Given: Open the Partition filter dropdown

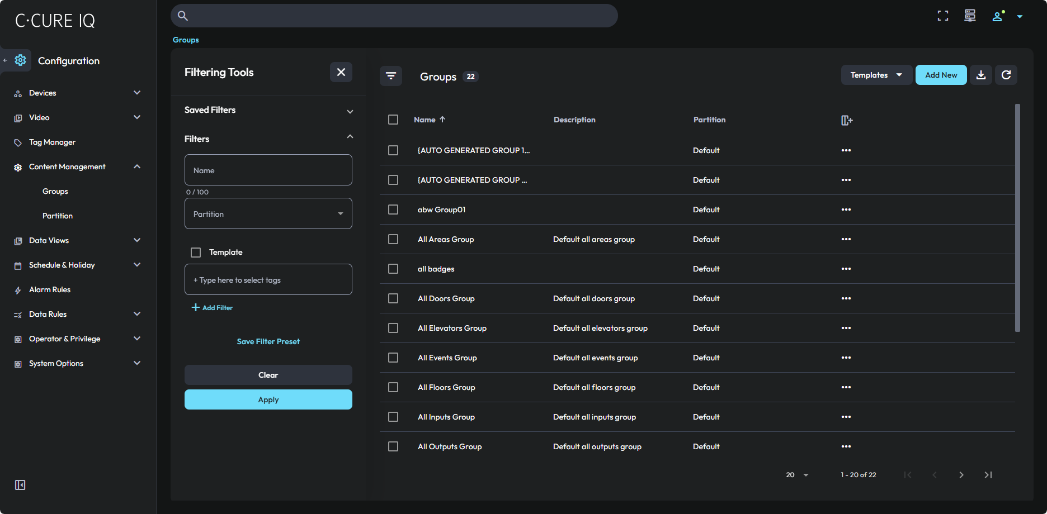Looking at the screenshot, I should pos(268,214).
